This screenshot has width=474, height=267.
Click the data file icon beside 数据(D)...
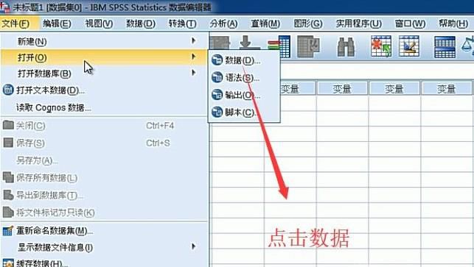pos(217,60)
